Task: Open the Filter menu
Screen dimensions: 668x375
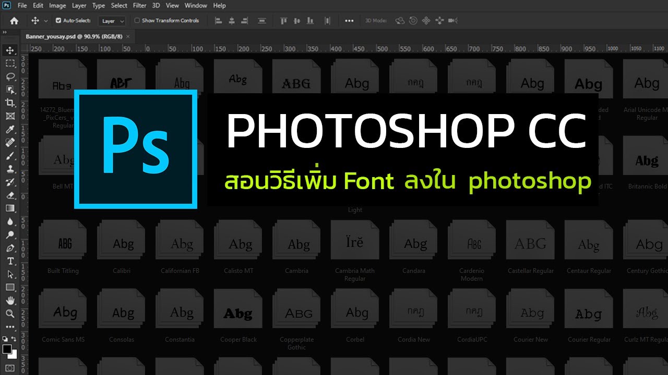Action: click(139, 5)
